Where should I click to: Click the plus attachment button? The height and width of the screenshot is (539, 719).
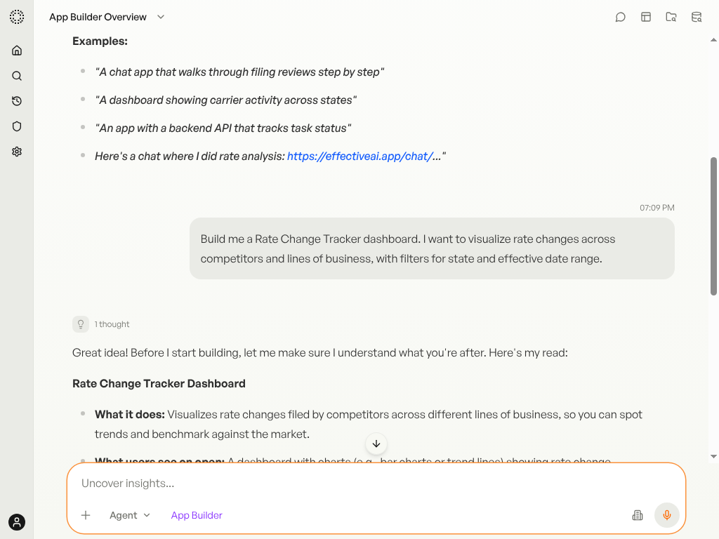pos(86,515)
